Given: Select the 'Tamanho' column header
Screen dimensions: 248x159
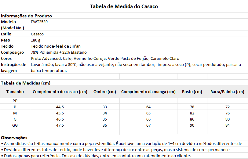Looking at the screenshot, I should (x=15, y=92).
